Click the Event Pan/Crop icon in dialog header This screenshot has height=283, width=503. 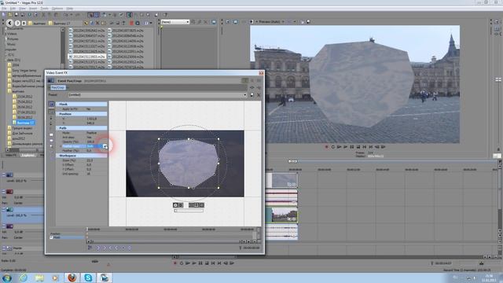coord(50,81)
